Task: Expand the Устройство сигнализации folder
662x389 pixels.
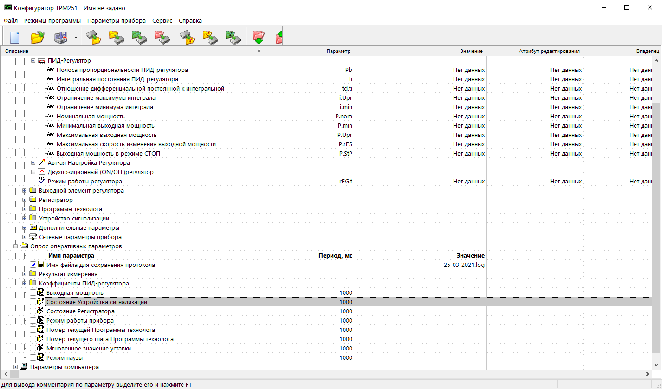Action: coord(25,219)
